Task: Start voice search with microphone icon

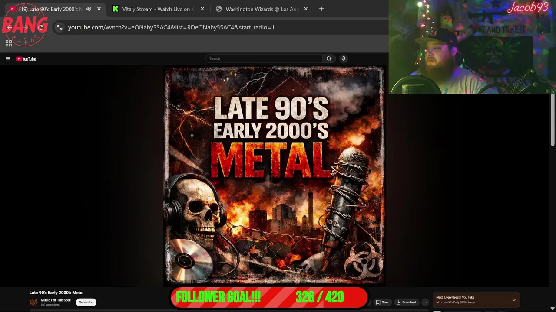Action: [344, 58]
